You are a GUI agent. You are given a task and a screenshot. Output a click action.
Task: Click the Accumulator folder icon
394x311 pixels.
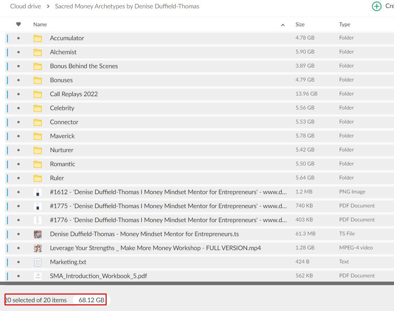38,38
